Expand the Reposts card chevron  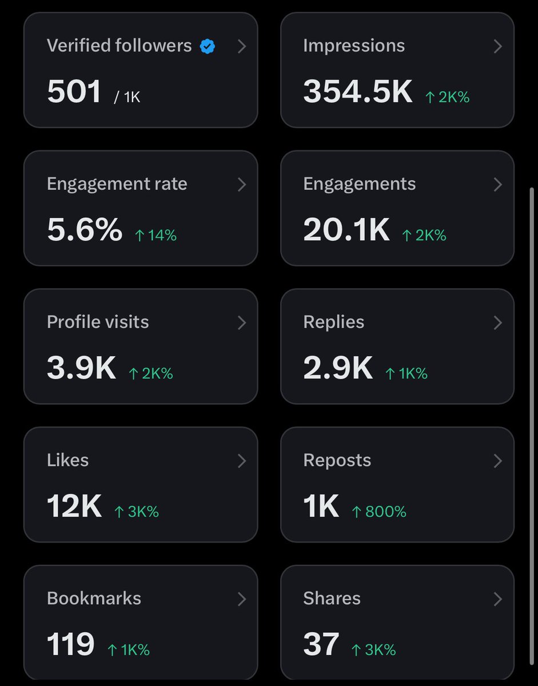click(498, 461)
